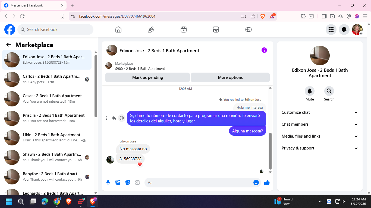Open the Marketplace storefront icon
This screenshot has height=208, width=371.
(x=216, y=30)
